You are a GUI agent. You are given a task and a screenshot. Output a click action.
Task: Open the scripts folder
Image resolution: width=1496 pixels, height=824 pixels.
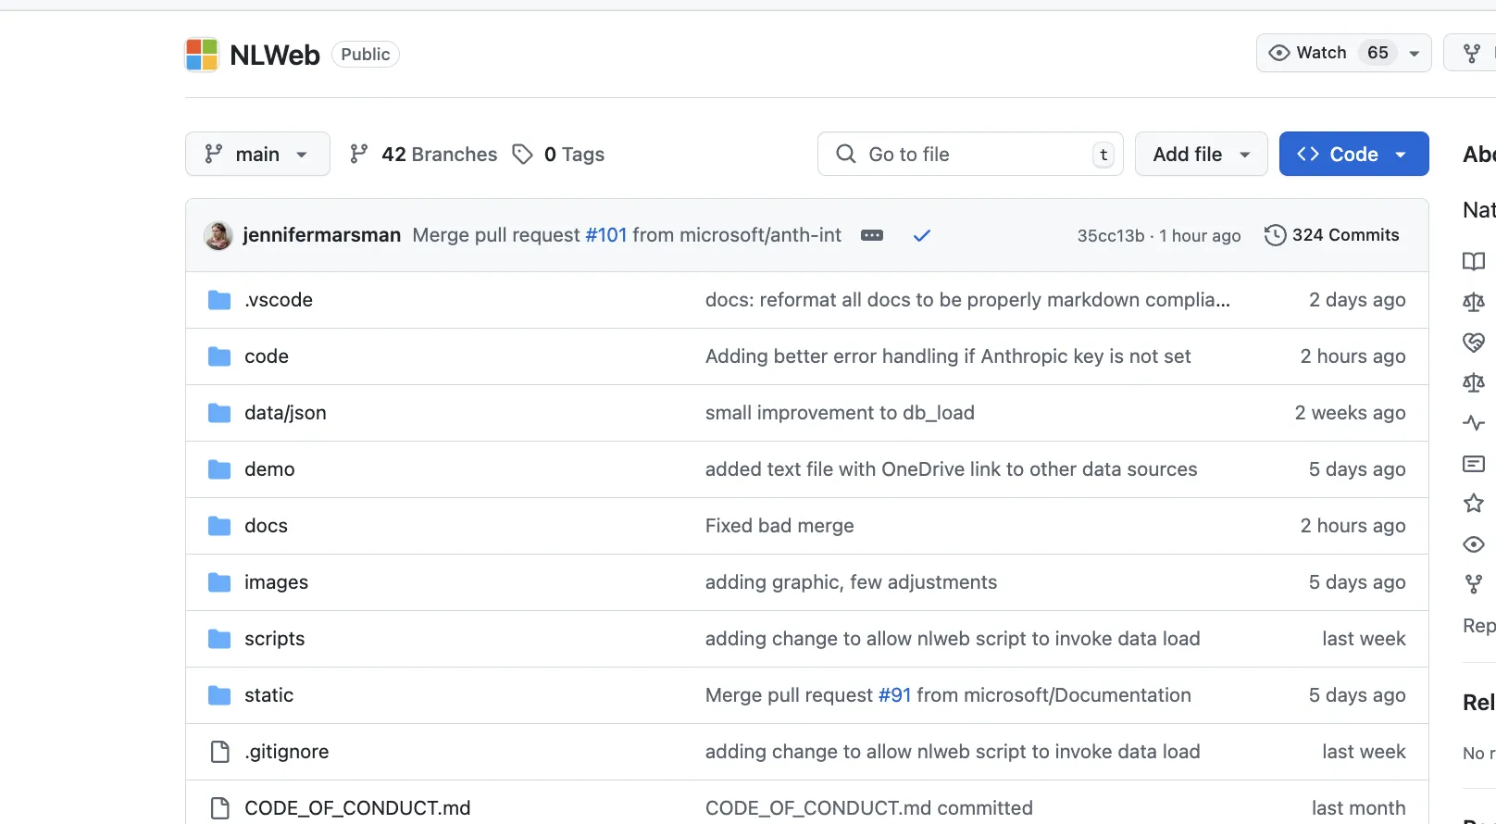[x=274, y=639]
